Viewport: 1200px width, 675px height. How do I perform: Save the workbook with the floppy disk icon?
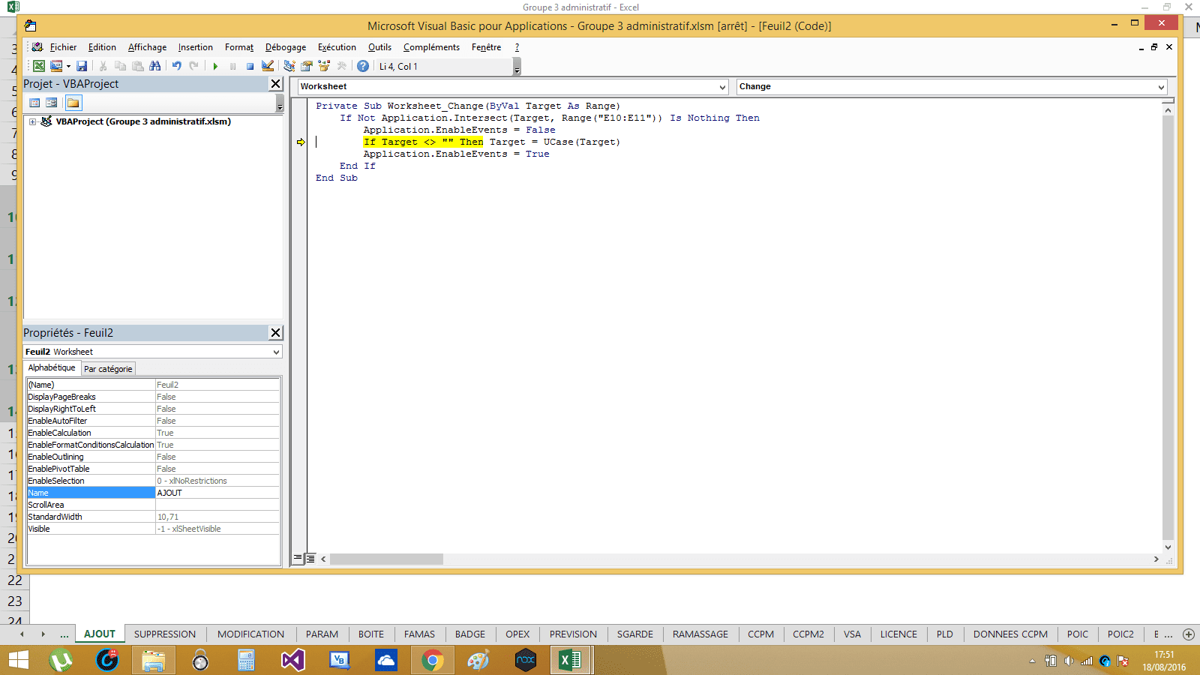tap(82, 66)
